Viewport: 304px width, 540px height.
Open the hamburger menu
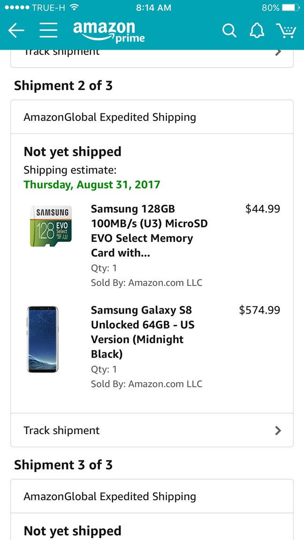[x=48, y=30]
